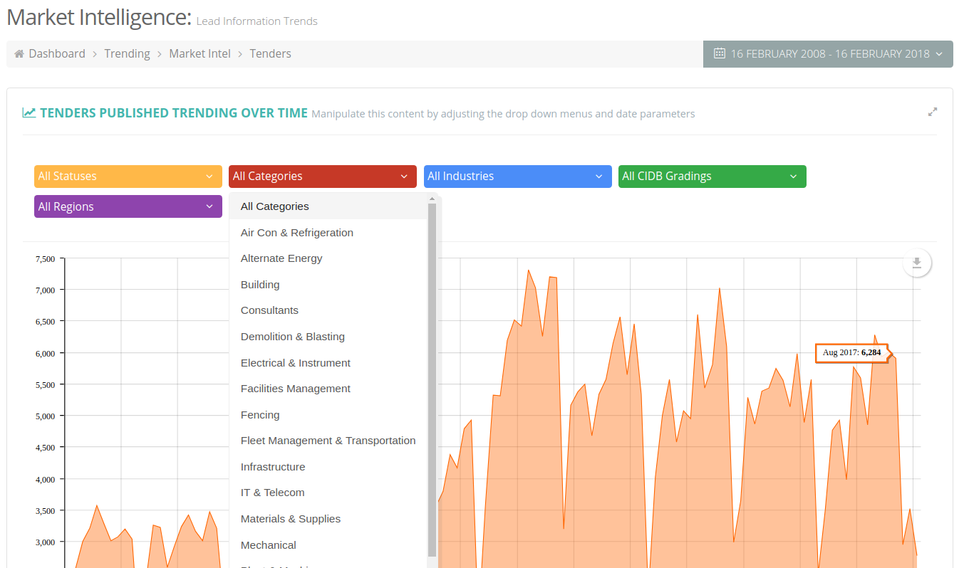Choose Mechanical category

[328, 545]
